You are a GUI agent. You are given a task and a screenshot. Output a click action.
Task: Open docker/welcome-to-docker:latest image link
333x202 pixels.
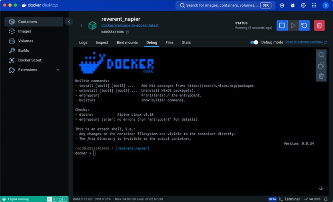tap(130, 25)
